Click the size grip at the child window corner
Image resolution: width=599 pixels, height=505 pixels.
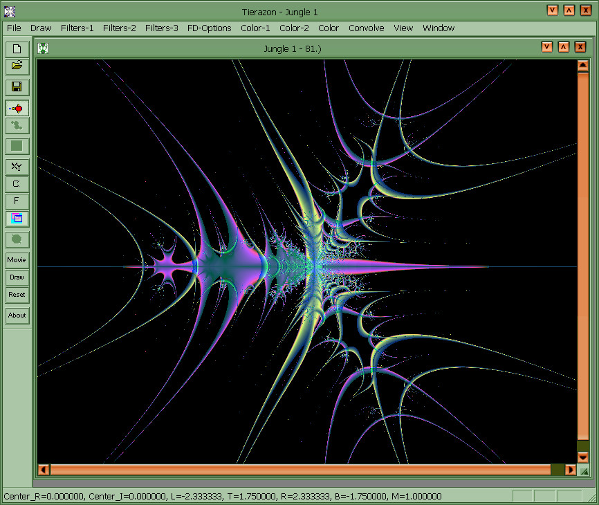pyautogui.click(x=583, y=470)
